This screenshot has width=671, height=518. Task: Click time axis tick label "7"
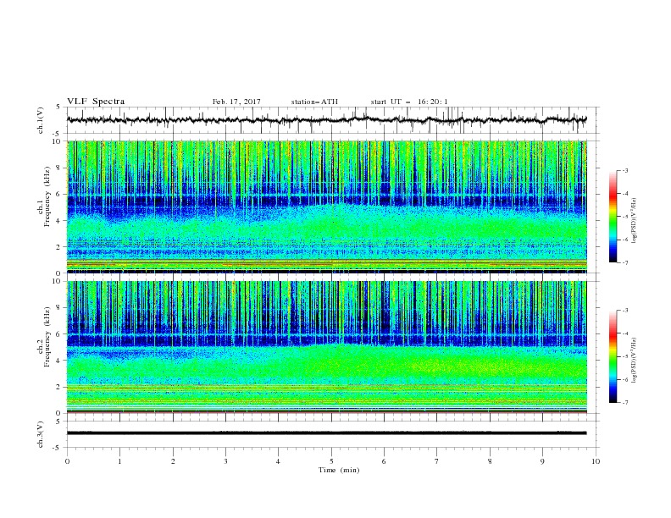click(x=437, y=461)
